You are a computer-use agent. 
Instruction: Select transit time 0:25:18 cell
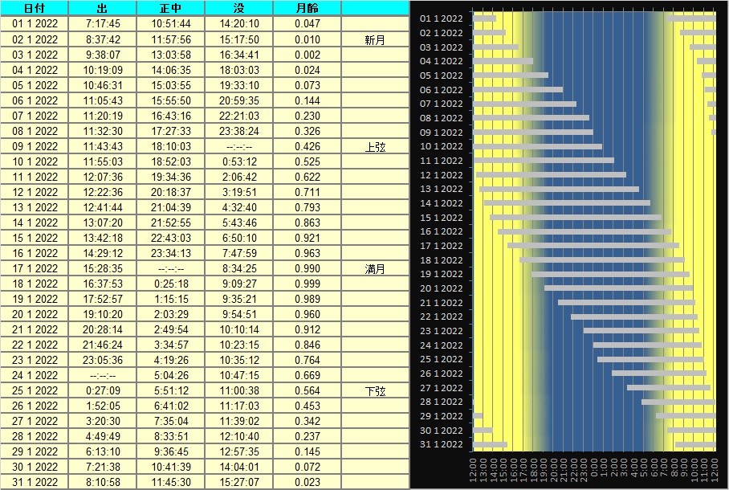tap(170, 284)
